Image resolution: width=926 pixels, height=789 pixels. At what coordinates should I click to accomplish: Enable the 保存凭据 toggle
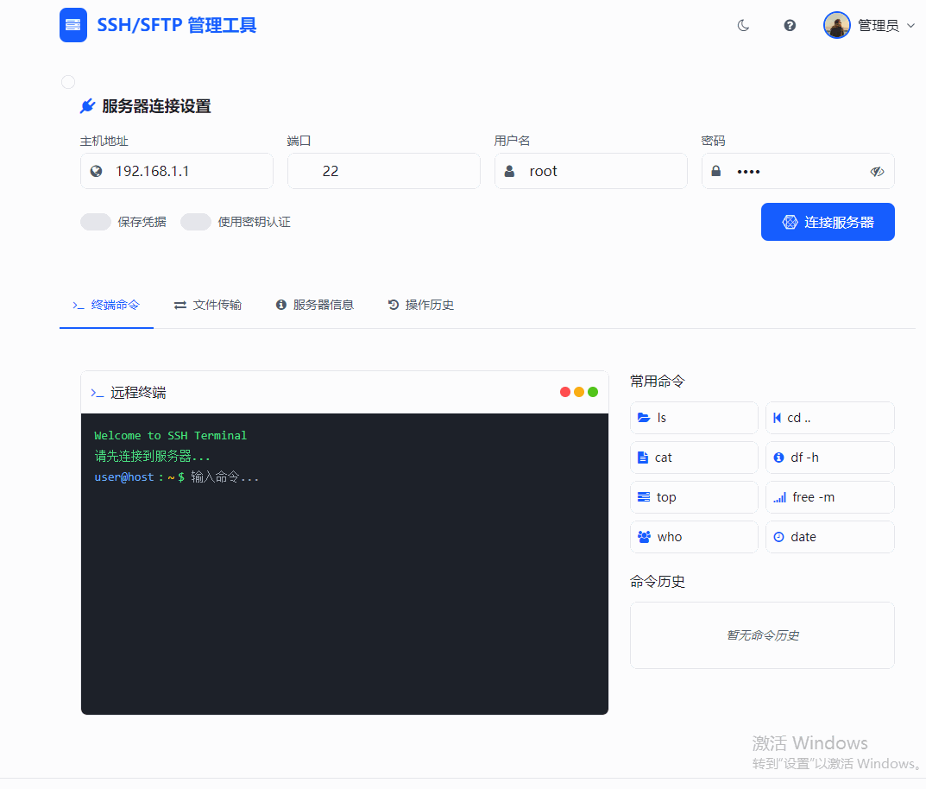[x=95, y=222]
